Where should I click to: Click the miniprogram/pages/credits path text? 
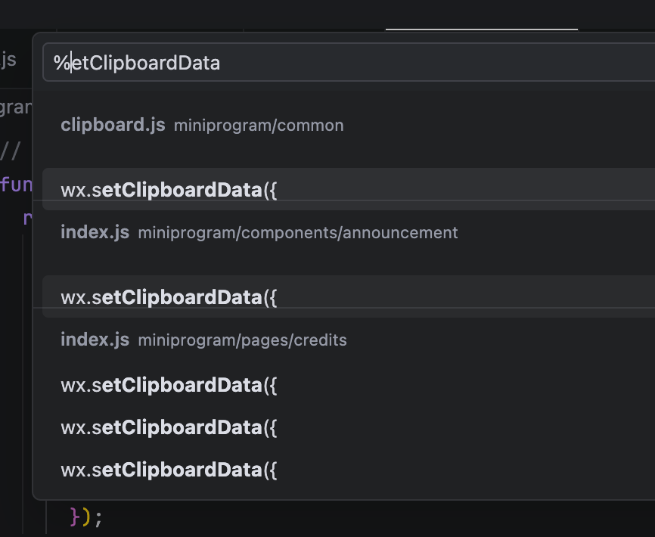(x=242, y=340)
